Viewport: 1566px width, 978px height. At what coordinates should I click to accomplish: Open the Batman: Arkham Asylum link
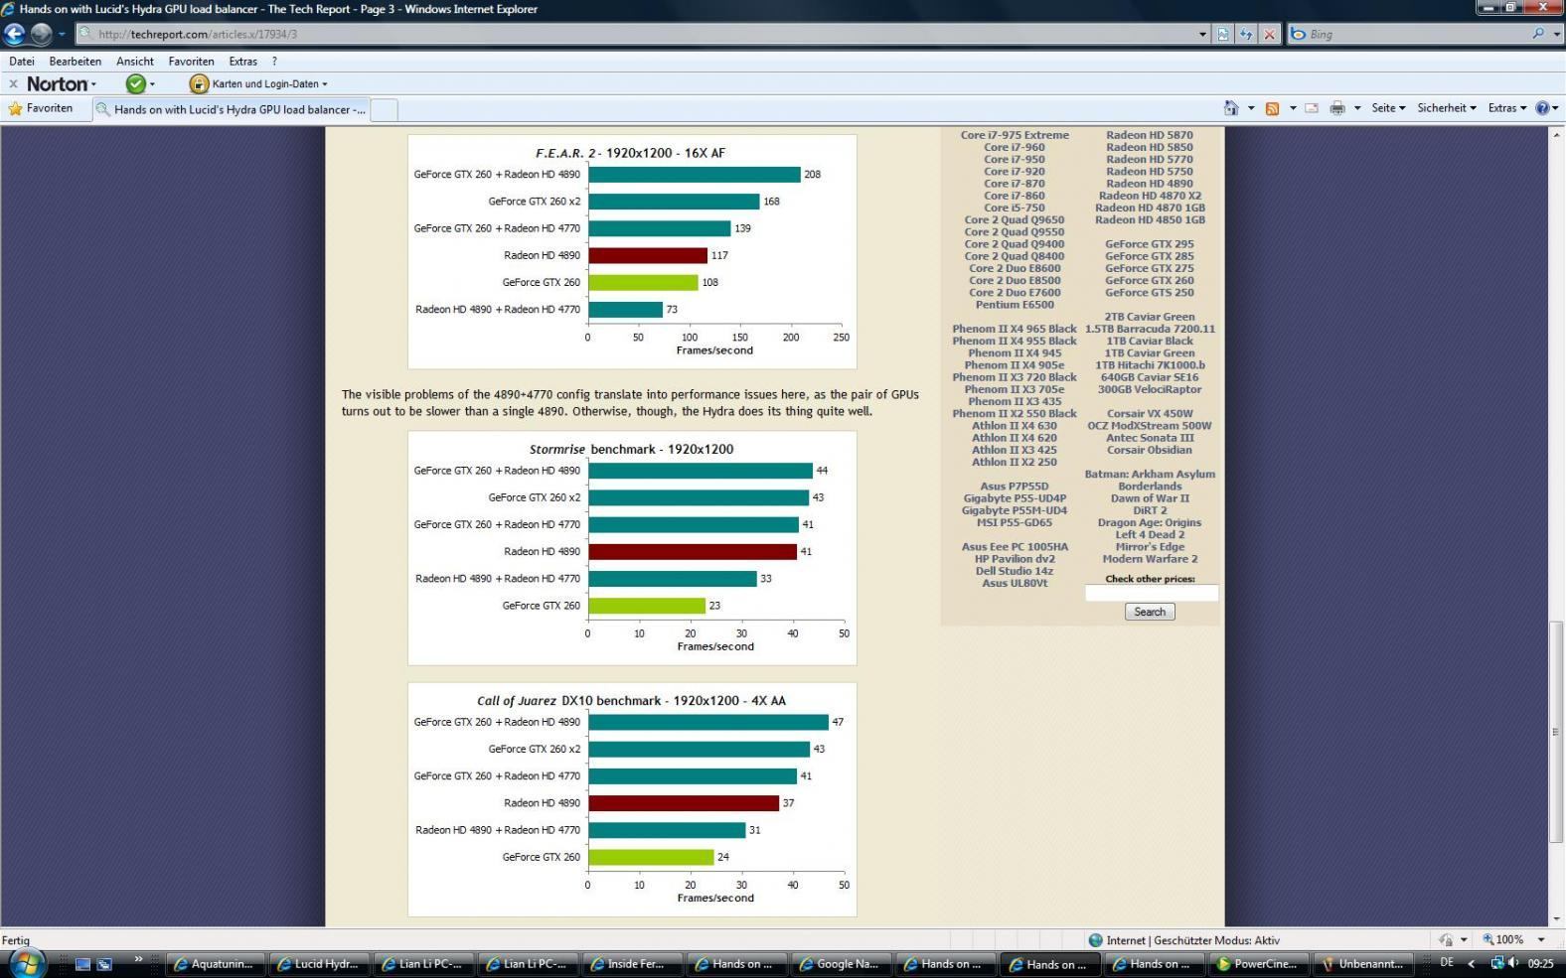pos(1150,475)
